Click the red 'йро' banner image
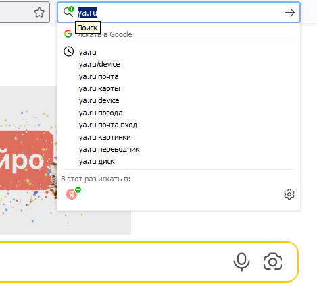The width and height of the screenshot is (317, 296). click(26, 160)
